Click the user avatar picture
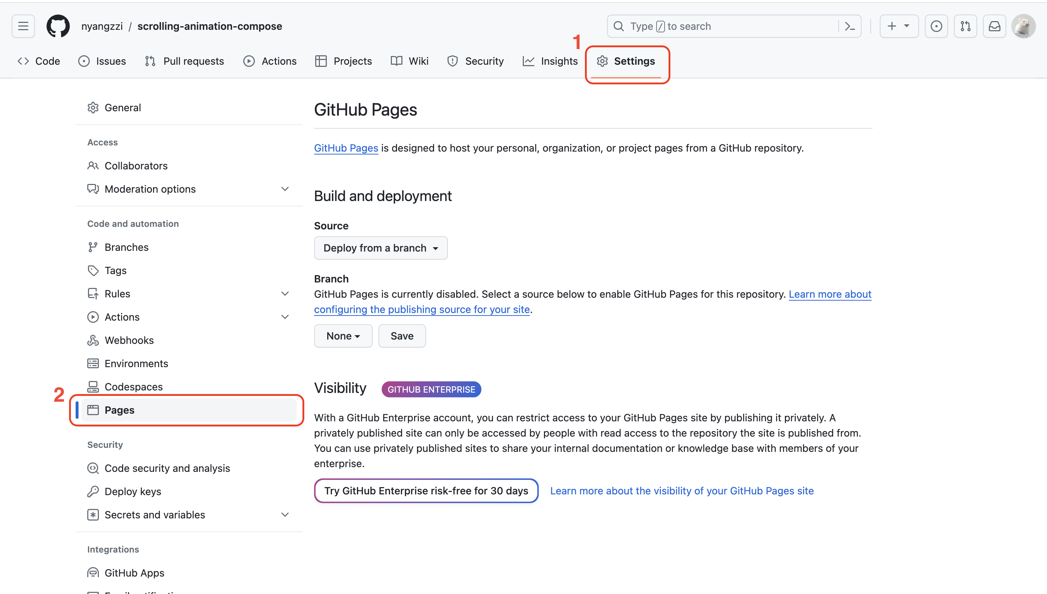 (1023, 26)
